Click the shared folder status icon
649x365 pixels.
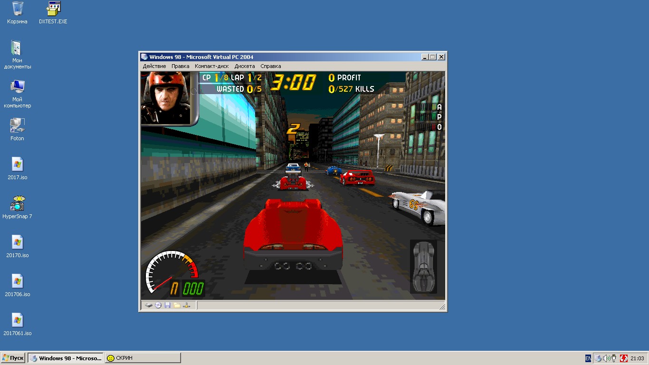coord(177,305)
